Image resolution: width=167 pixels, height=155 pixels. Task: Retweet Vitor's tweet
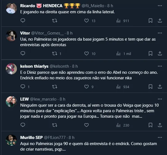[55, 54]
